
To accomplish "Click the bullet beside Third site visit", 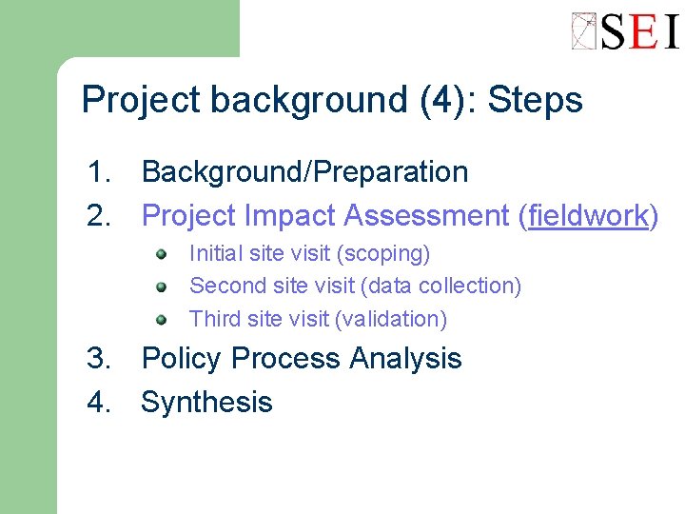I will point(162,319).
